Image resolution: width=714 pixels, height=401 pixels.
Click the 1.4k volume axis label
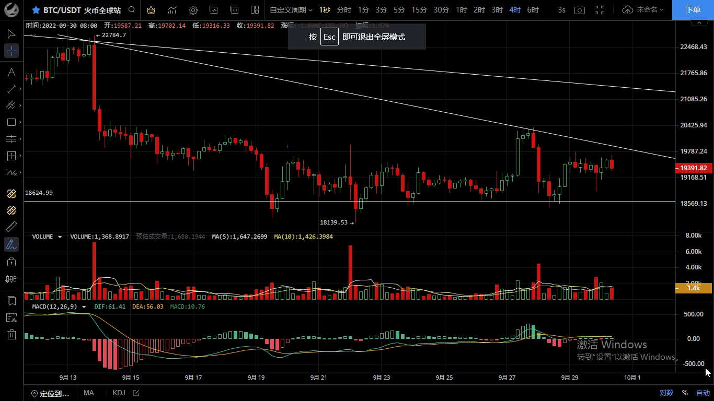point(694,288)
